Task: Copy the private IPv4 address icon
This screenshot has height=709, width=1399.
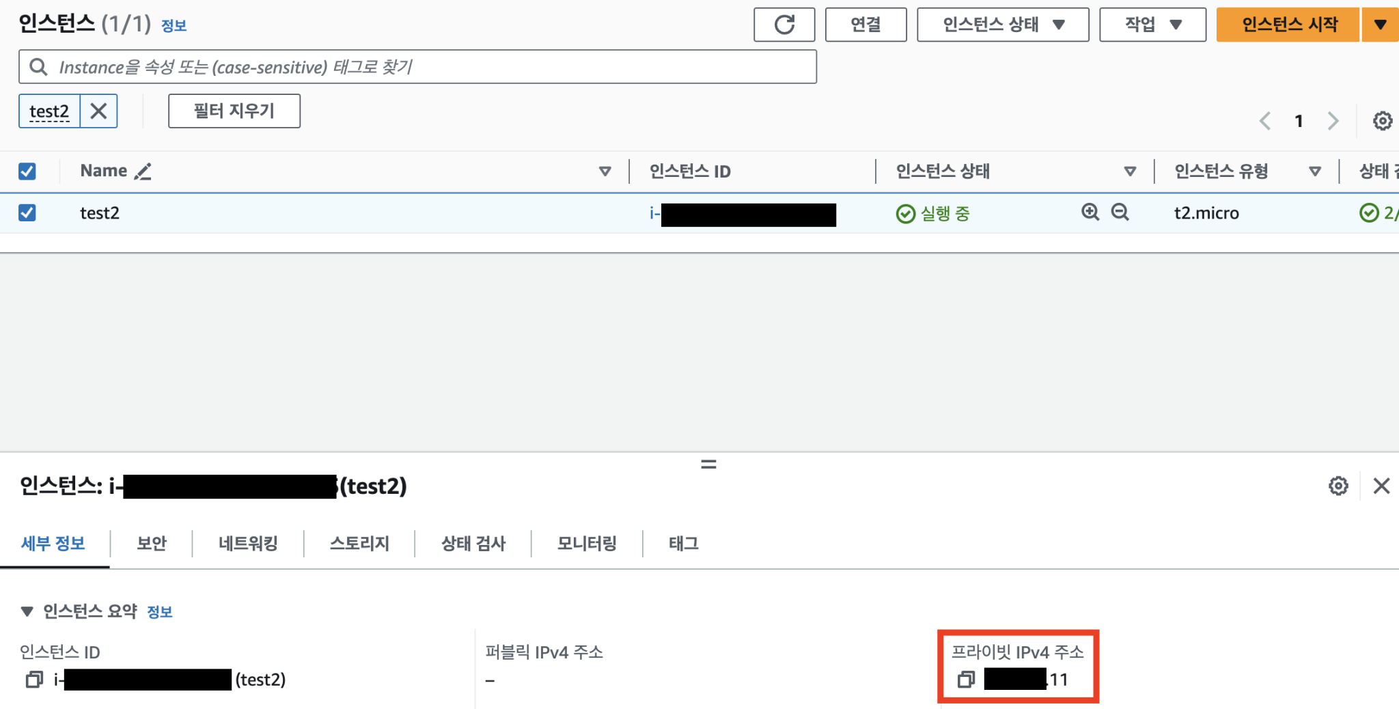Action: (967, 680)
